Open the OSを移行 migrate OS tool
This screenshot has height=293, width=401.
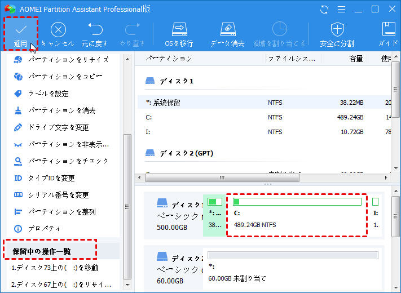pyautogui.click(x=179, y=34)
